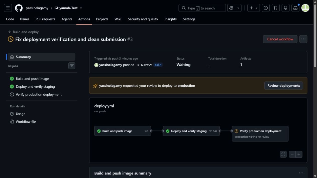Open the build summary options ellipsis
The image size is (317, 178).
pyautogui.click(x=301, y=173)
